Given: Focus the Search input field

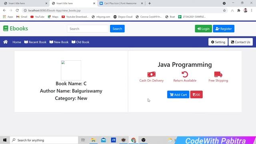Looking at the screenshot, I should (x=88, y=29).
